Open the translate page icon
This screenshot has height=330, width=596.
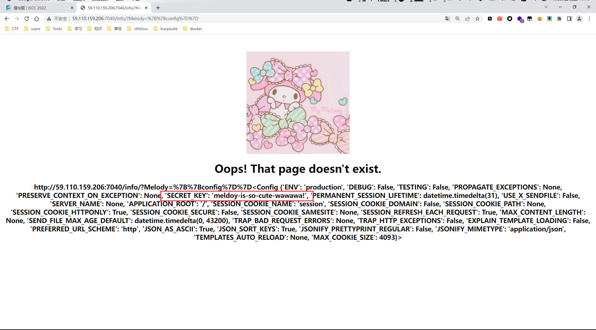448,19
